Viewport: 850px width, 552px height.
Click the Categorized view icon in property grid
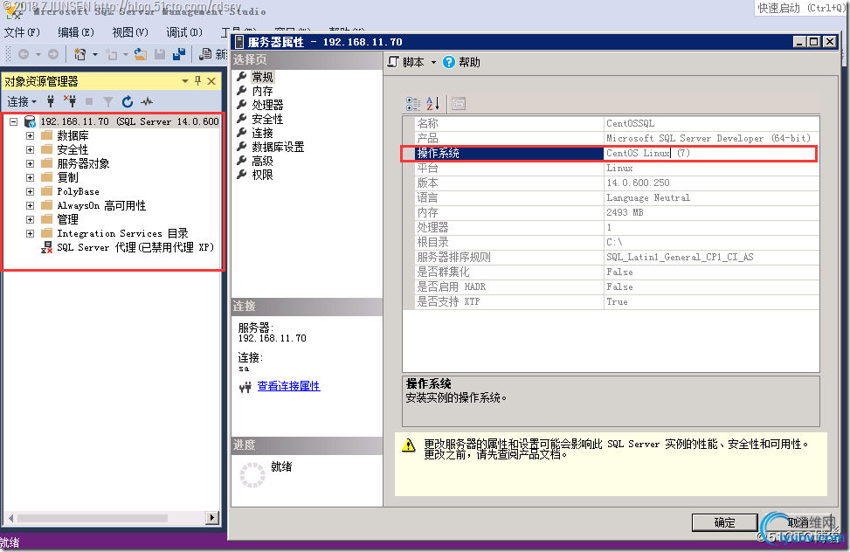point(413,104)
